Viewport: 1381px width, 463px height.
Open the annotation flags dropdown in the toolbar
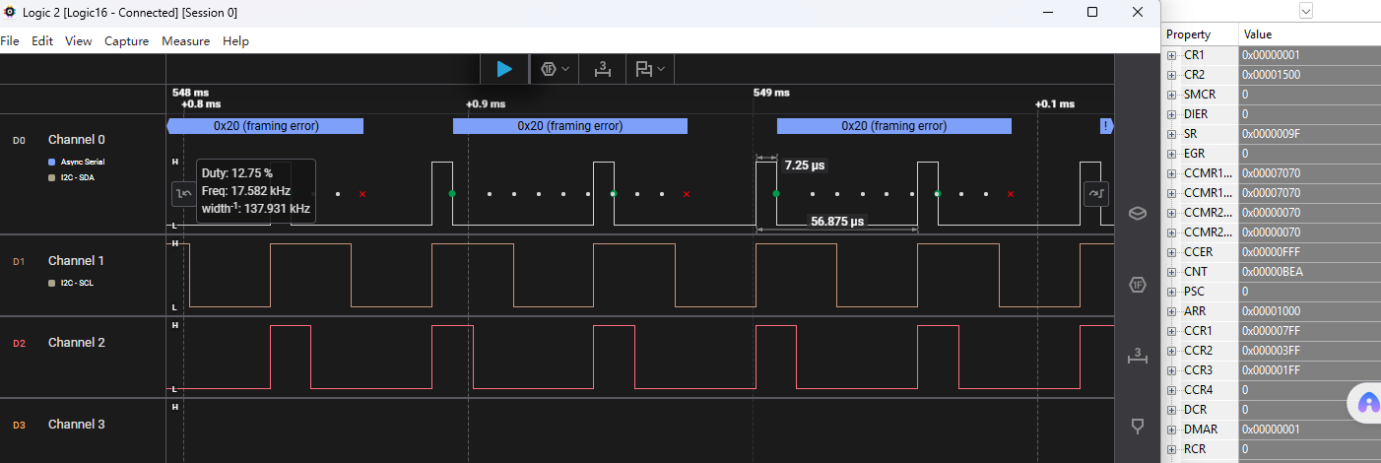650,69
